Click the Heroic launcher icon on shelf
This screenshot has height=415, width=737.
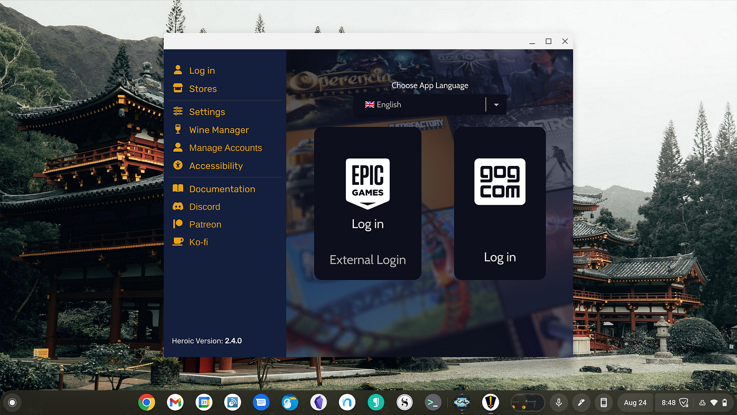(491, 402)
